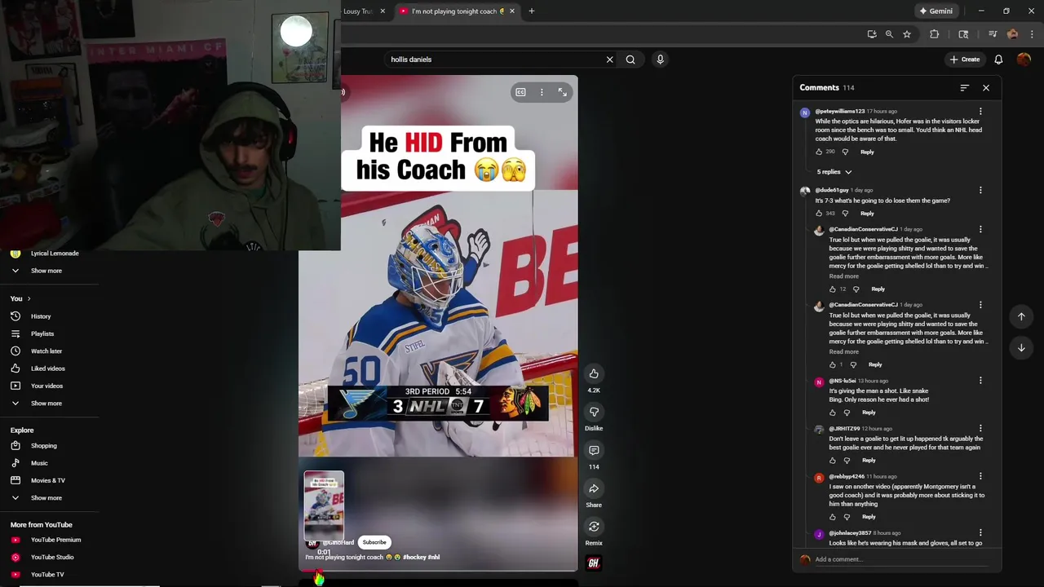This screenshot has height=587, width=1044.
Task: Close the Comments panel
Action: (x=986, y=88)
